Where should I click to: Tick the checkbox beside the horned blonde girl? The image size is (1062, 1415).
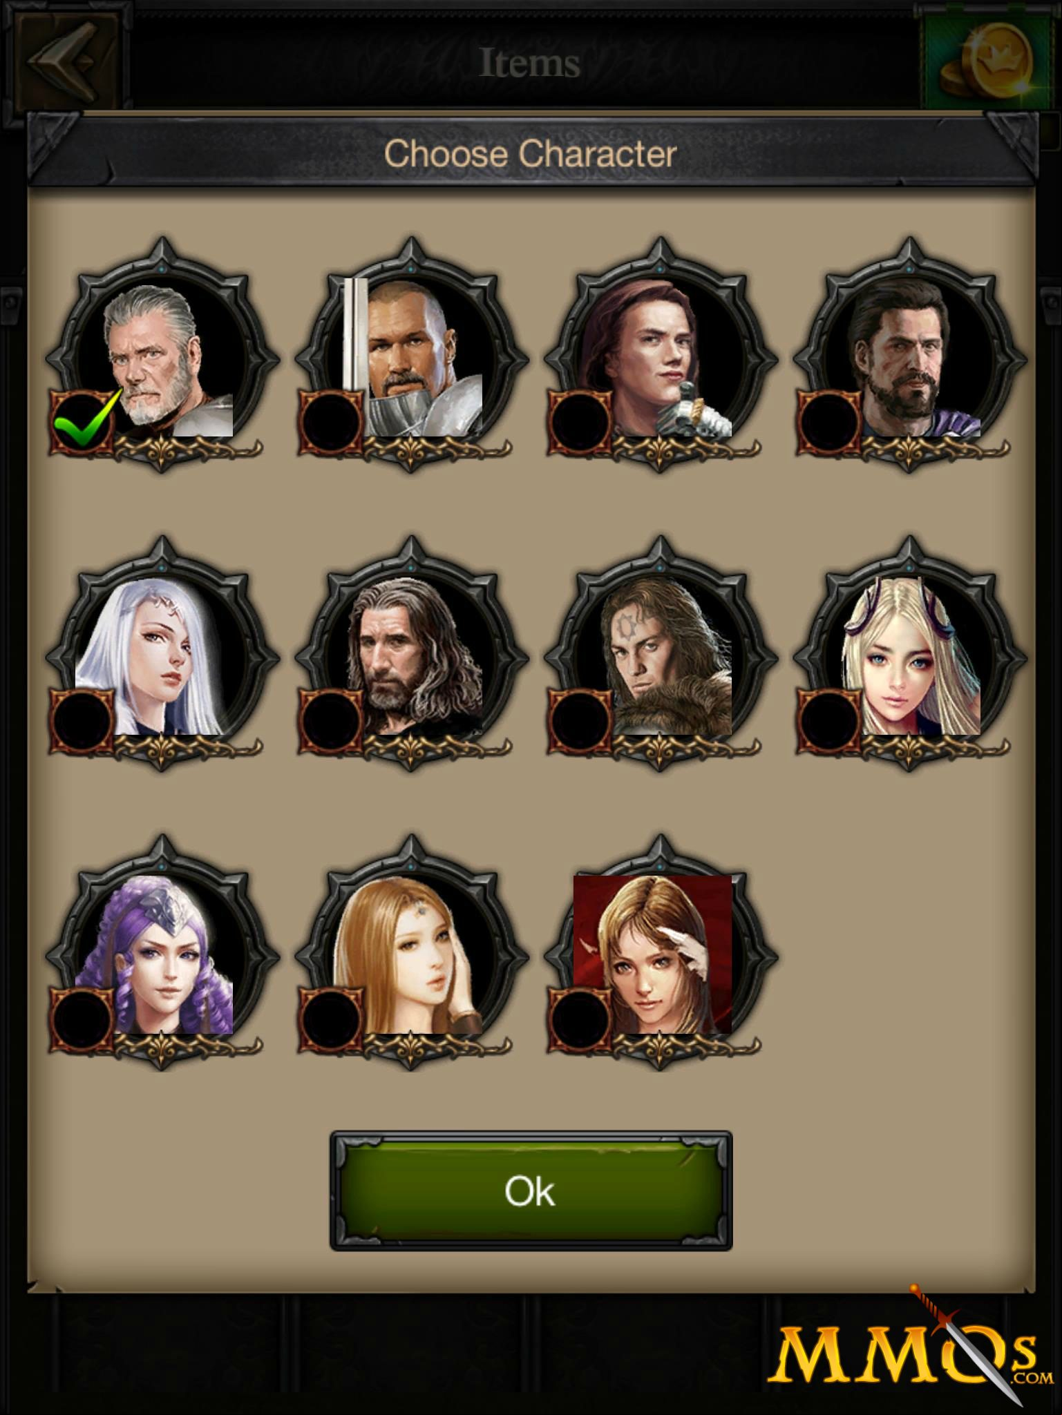pyautogui.click(x=828, y=721)
